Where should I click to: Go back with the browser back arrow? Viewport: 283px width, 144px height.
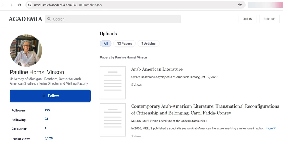tap(3, 5)
